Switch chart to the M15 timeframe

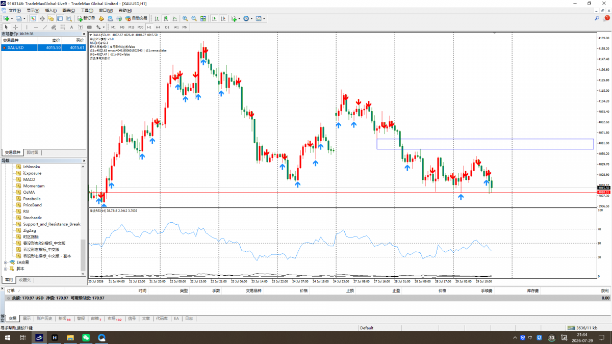click(x=131, y=27)
